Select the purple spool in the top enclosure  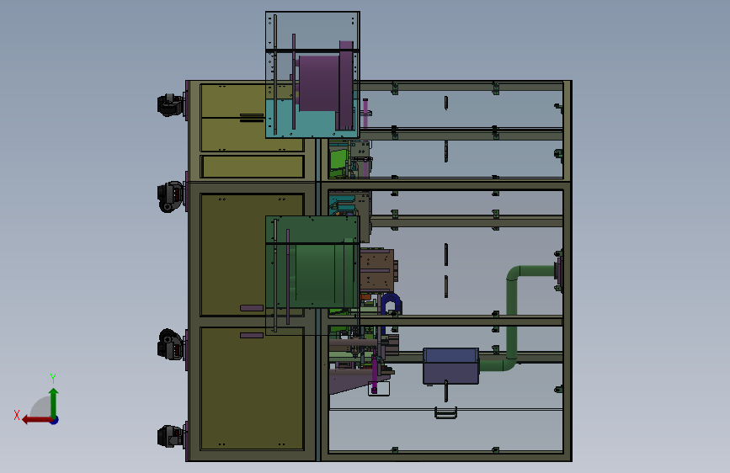[x=324, y=85]
